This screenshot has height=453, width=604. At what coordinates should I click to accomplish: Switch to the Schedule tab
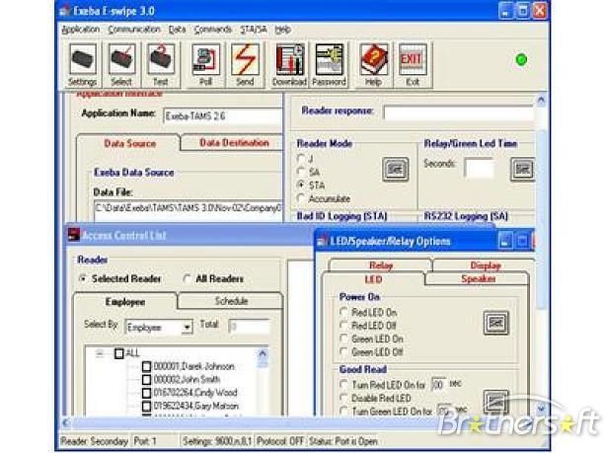[x=231, y=301]
